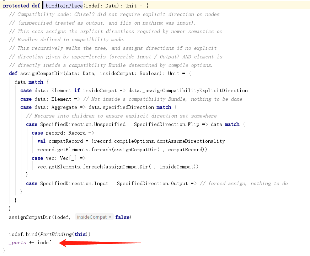Click 'iodef.bind' call

[23, 234]
